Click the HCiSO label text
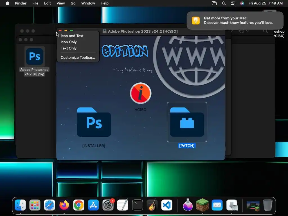The height and width of the screenshot is (216, 288). click(140, 110)
